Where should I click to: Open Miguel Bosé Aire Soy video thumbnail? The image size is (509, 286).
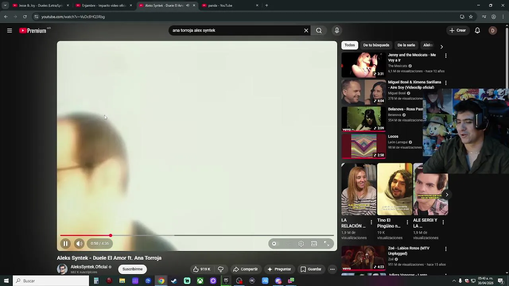coord(363,92)
